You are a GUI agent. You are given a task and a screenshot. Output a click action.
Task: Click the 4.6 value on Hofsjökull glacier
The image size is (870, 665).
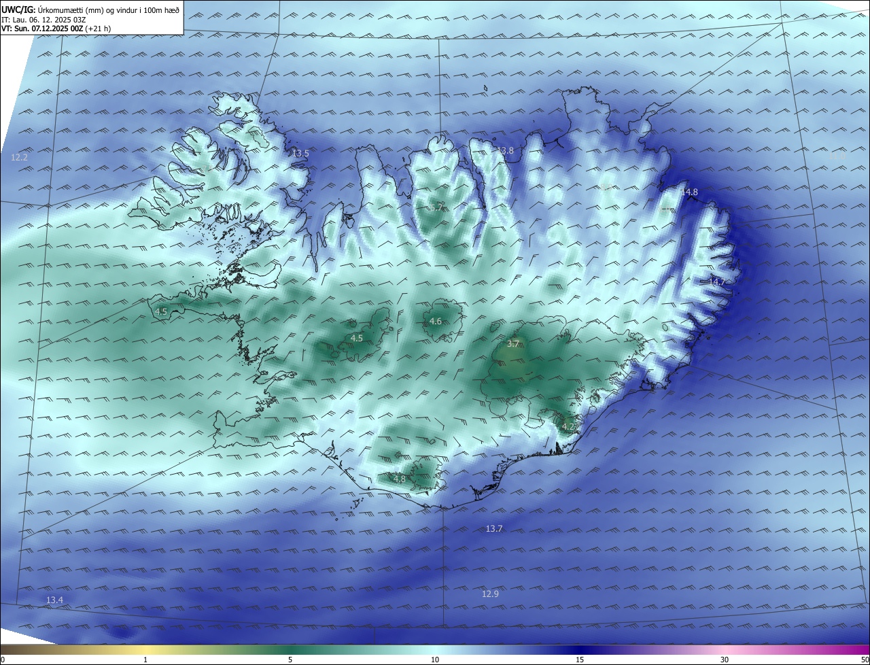[x=436, y=321]
